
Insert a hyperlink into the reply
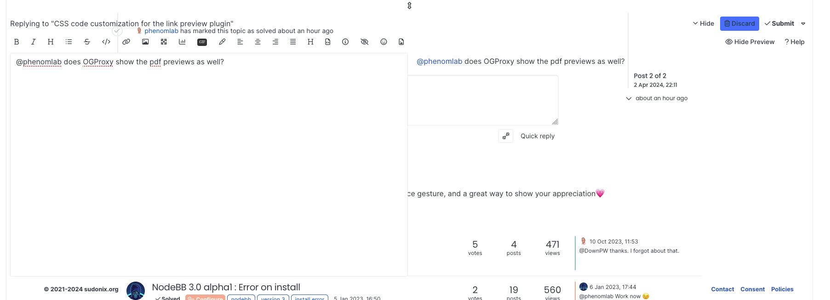coord(126,42)
